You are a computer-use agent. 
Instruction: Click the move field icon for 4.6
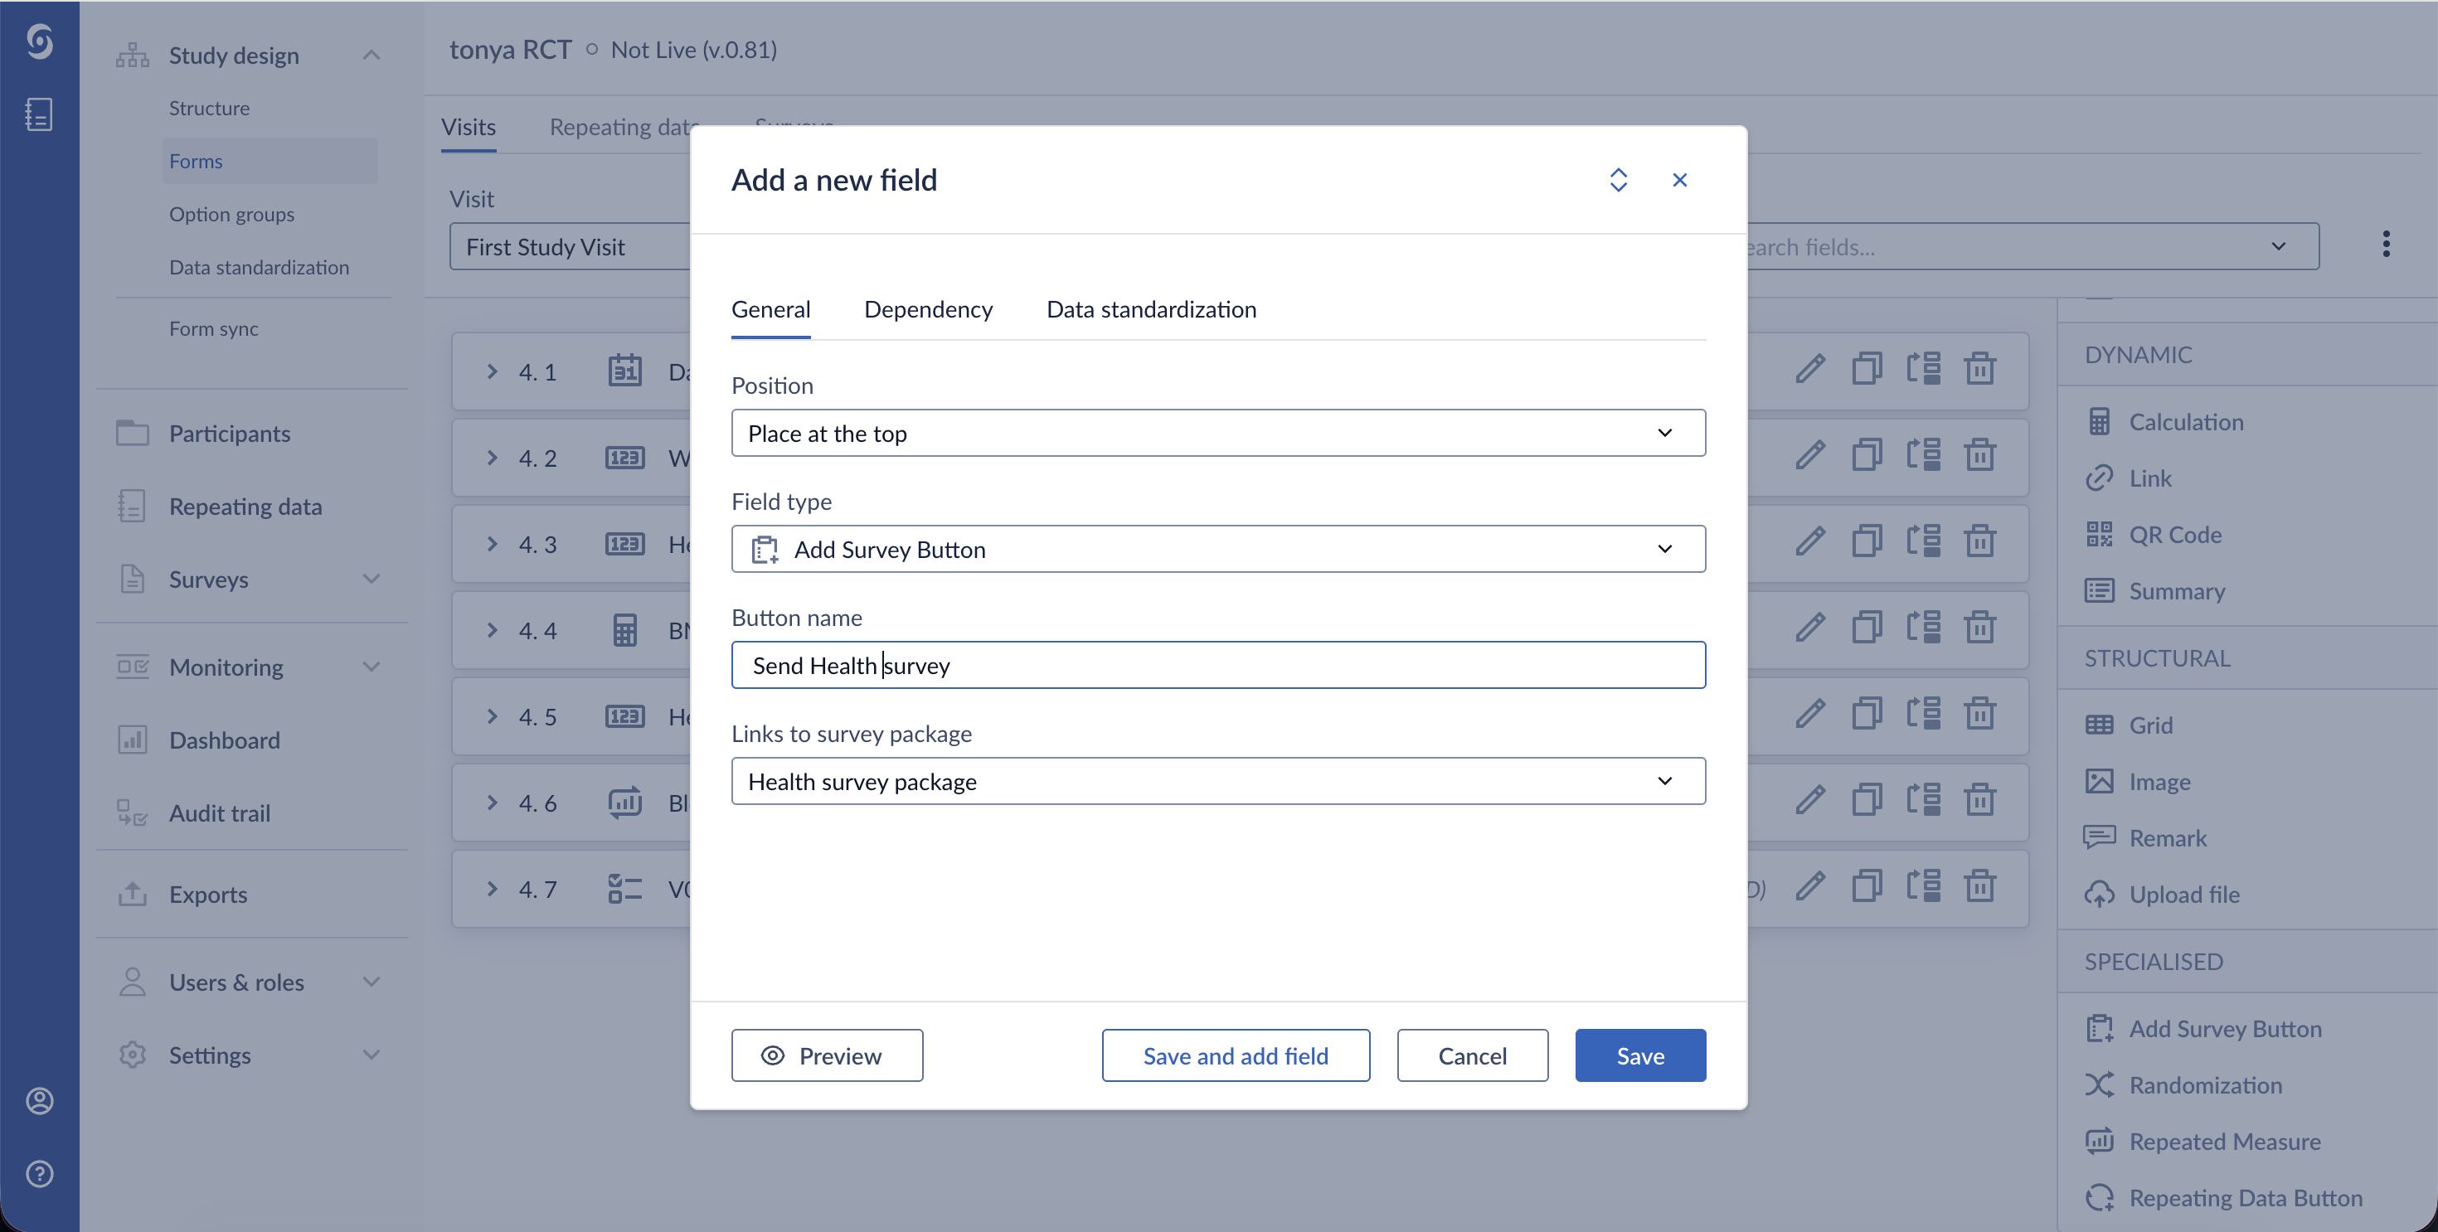click(x=1923, y=801)
